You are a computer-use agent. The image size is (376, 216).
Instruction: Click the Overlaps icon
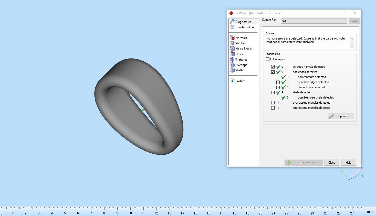(232, 65)
